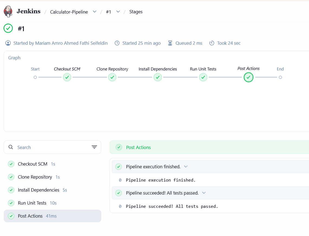This screenshot has height=236, width=309.
Task: Click the magnifier icon in the search box
Action: (11, 147)
